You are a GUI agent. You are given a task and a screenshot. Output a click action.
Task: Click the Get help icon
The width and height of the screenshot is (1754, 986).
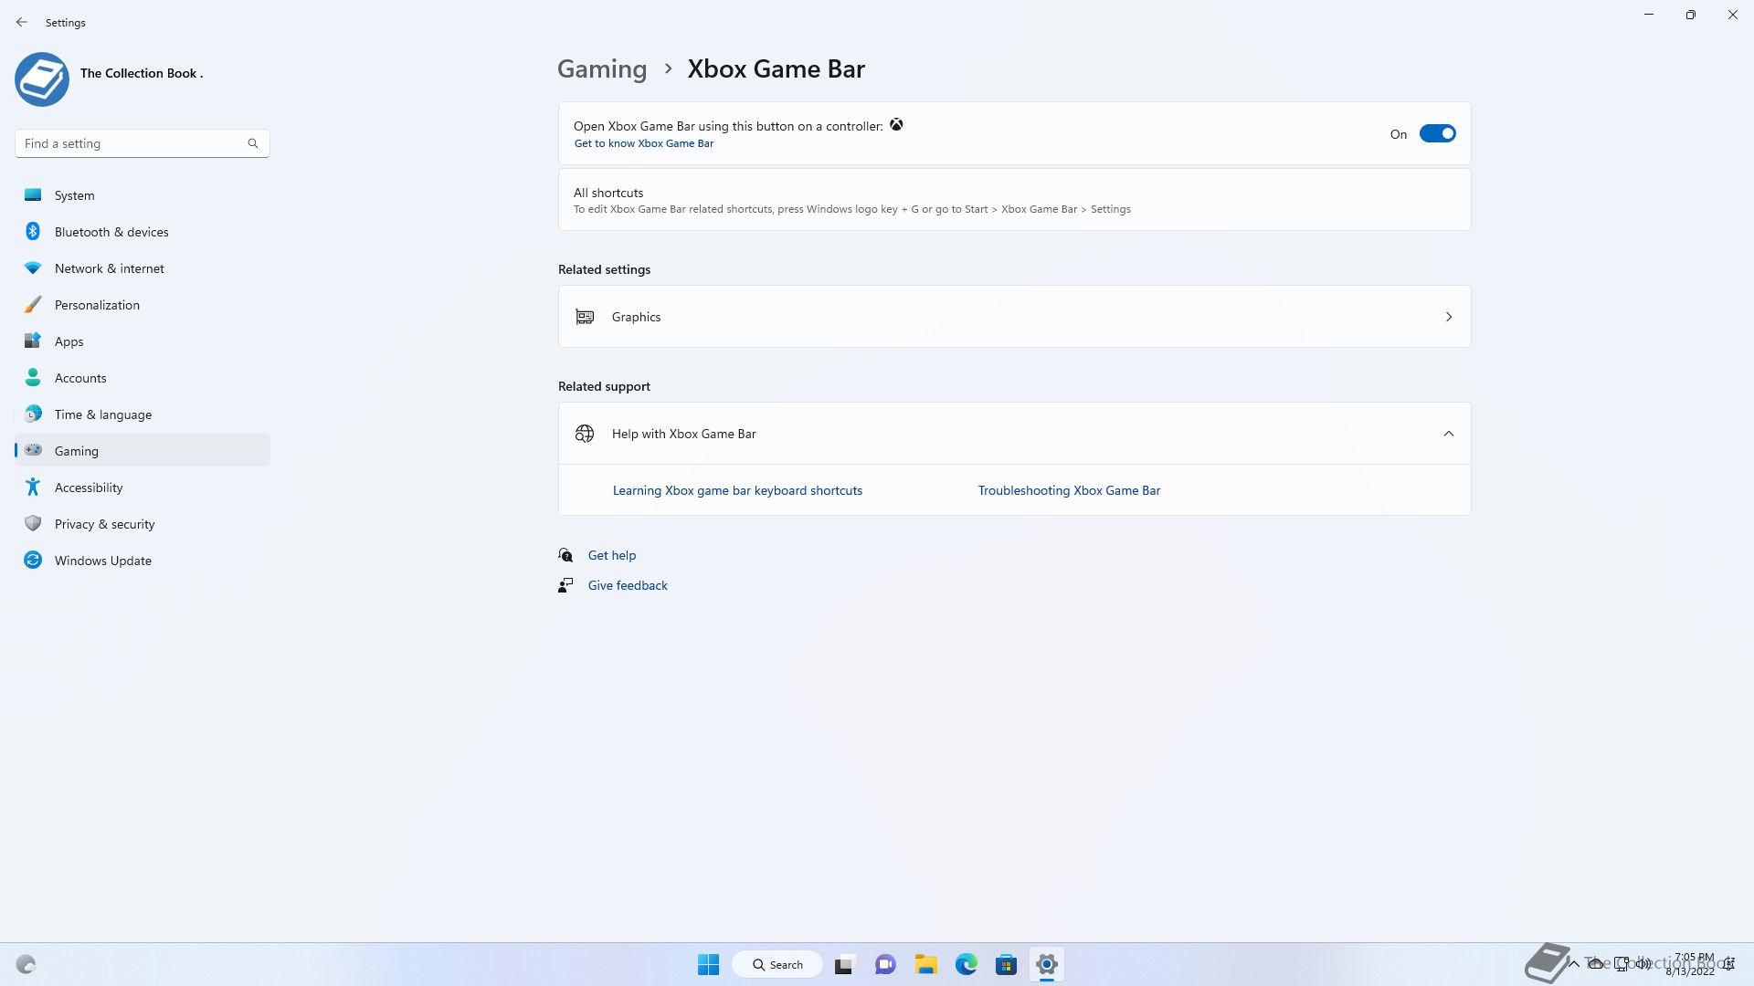[565, 555]
